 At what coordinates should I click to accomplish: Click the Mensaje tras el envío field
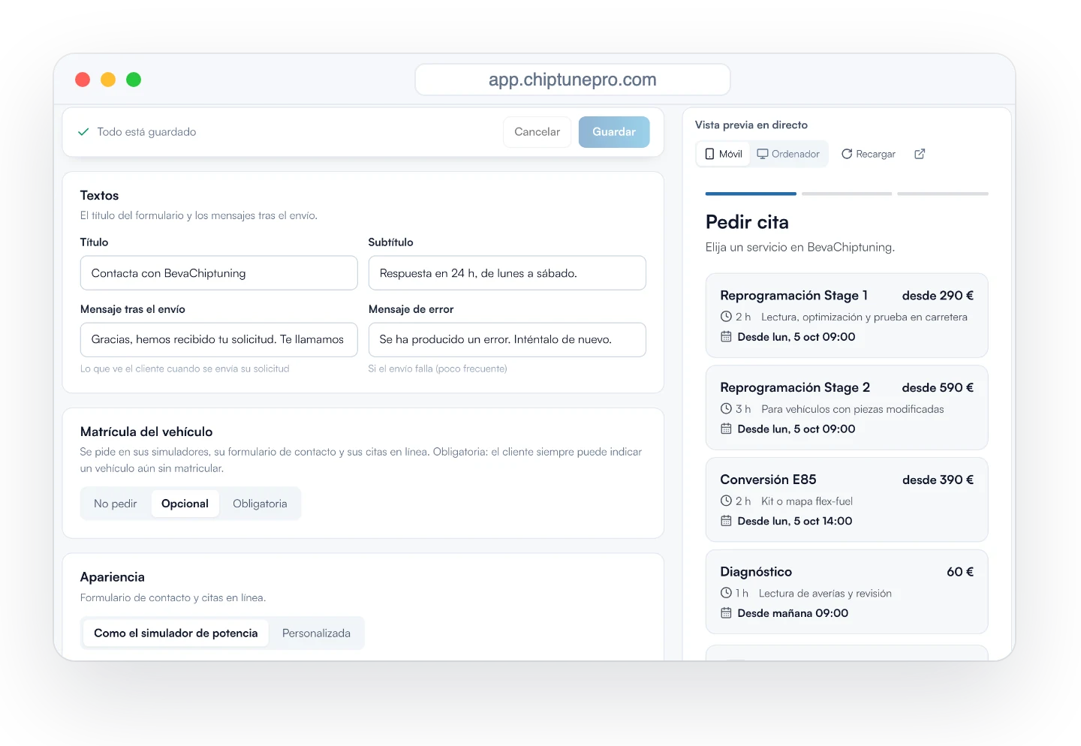click(219, 340)
